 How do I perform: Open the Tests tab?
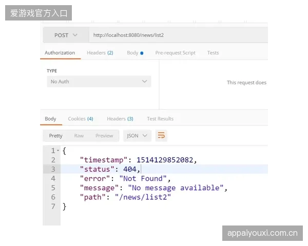tap(213, 53)
